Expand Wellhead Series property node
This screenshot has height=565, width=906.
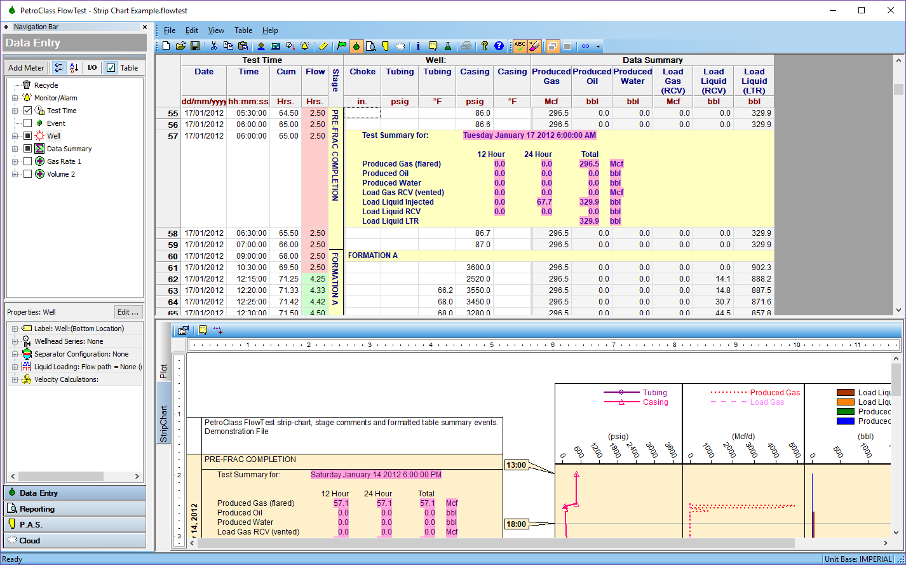(15, 341)
